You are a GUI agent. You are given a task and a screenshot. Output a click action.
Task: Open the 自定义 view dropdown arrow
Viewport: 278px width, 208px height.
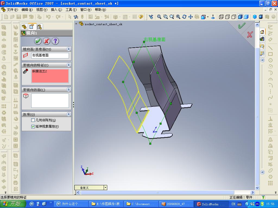pyautogui.click(x=105, y=187)
